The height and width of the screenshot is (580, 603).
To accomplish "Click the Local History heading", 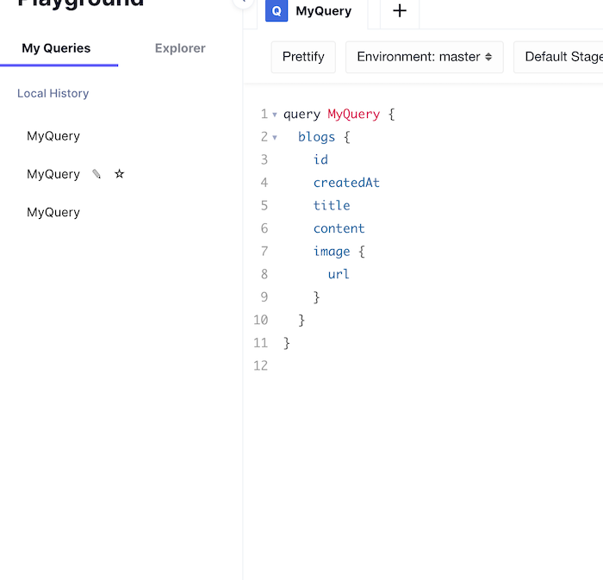I will click(53, 93).
